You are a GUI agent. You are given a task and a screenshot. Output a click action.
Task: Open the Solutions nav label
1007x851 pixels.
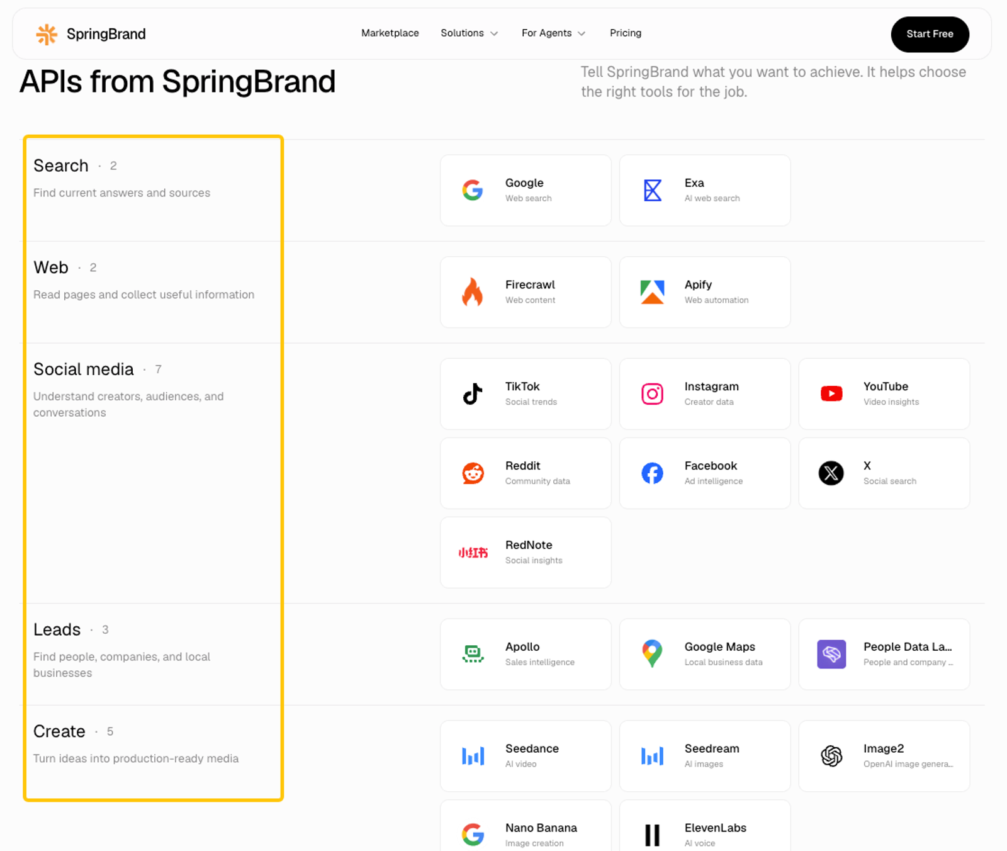[x=462, y=33]
